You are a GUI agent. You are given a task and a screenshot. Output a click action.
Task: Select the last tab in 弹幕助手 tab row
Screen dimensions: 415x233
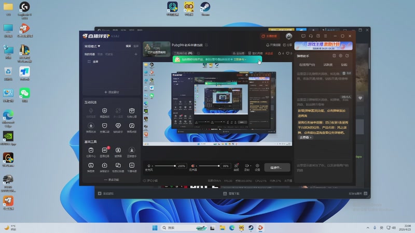pyautogui.click(x=344, y=65)
